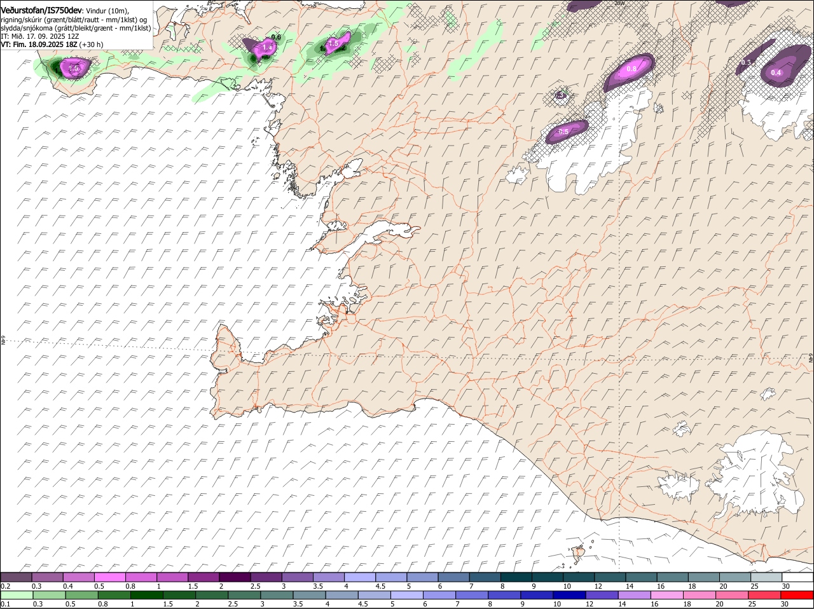This screenshot has width=814, height=609.
Task: Click the 30 label in the rain legend row
Action: point(784,604)
